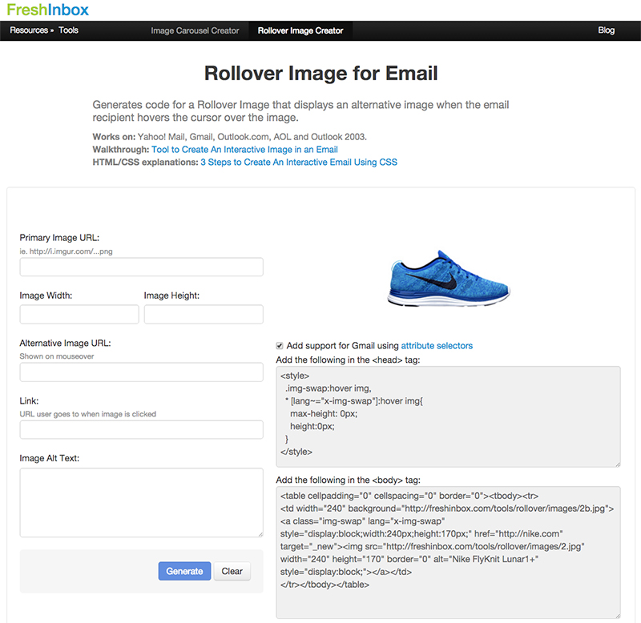641x623 pixels.
Task: Click the Image Height input box
Action: tap(204, 314)
